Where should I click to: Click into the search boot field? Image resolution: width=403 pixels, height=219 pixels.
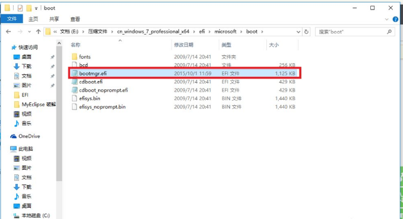[351, 32]
